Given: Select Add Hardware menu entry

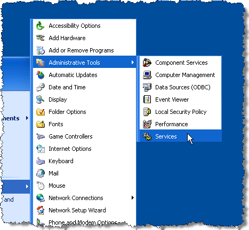Looking at the screenshot, I should coord(85,38).
